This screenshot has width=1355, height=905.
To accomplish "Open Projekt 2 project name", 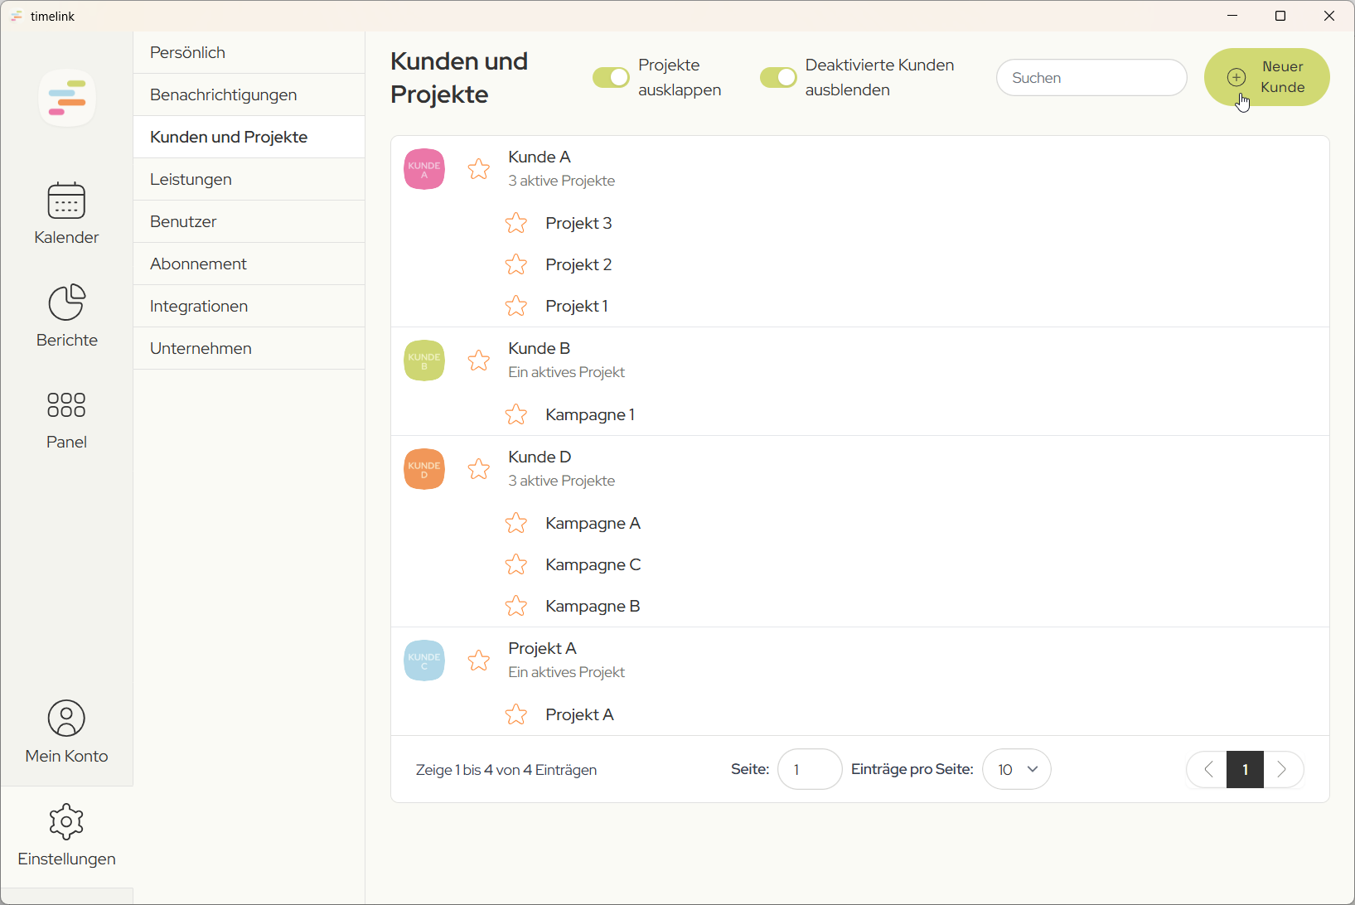I will (x=578, y=264).
